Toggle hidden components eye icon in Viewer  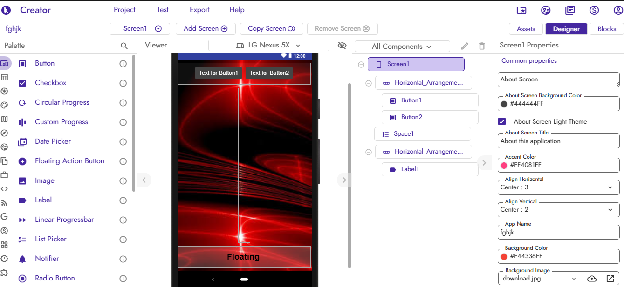pos(342,45)
